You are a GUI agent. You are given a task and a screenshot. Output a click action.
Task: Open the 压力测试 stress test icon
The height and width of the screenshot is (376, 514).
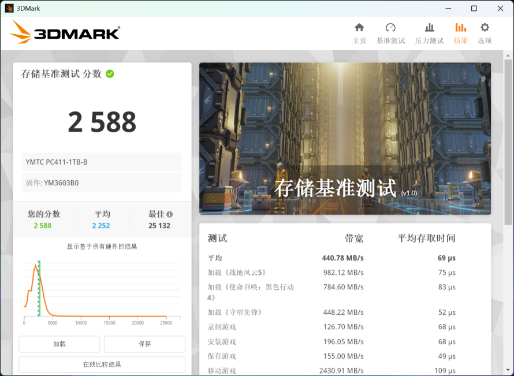click(429, 33)
